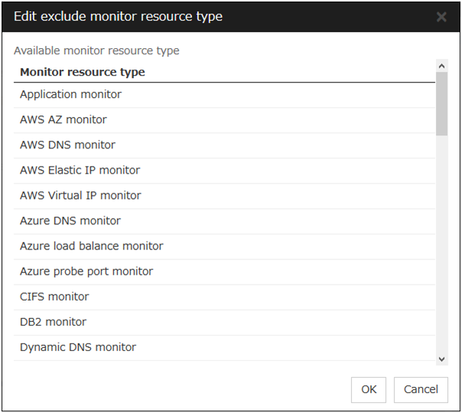Close the Edit exclude monitor dialog
Image resolution: width=462 pixels, height=413 pixels.
pos(441,17)
